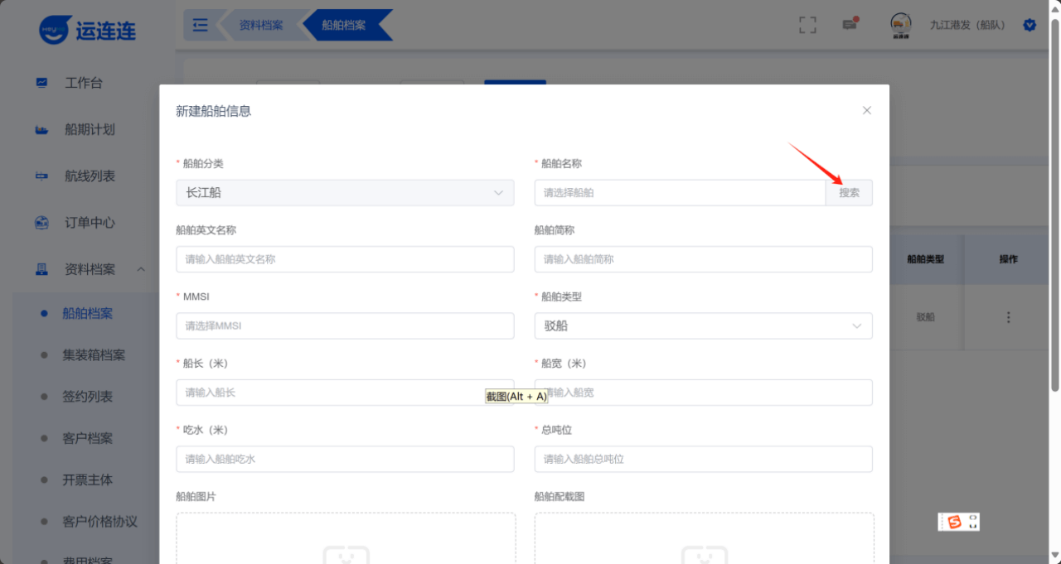
Task: Click the user avatar icon
Action: 901,25
